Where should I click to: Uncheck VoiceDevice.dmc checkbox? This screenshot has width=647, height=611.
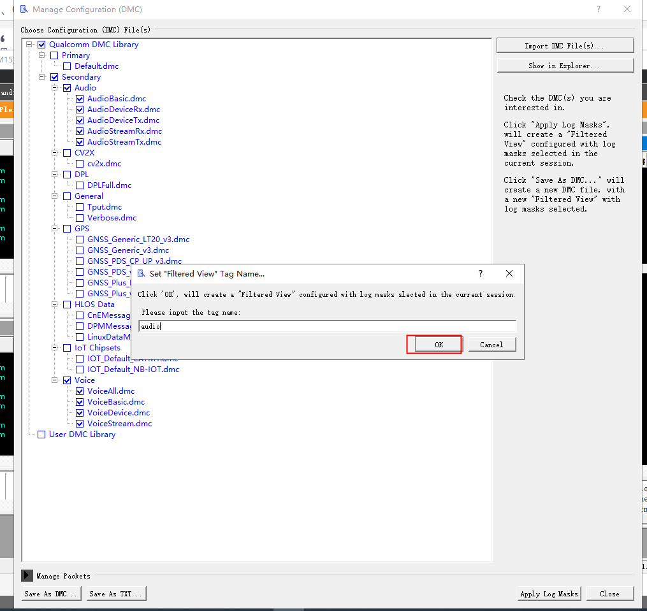click(80, 413)
